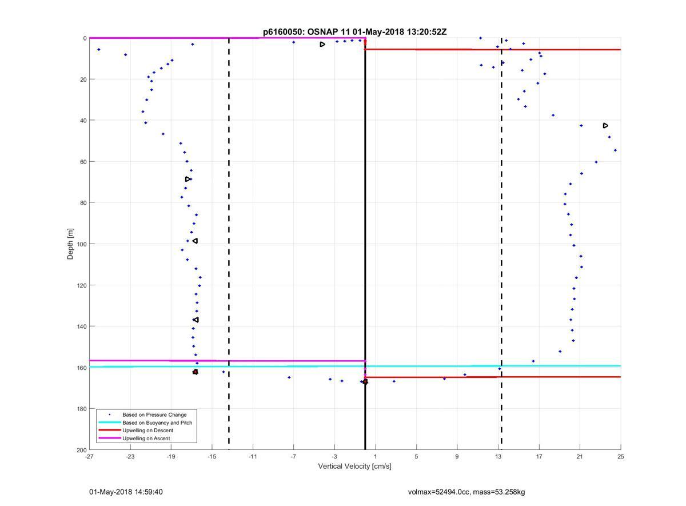Click the triangle marker near 69 m depth

tap(188, 179)
